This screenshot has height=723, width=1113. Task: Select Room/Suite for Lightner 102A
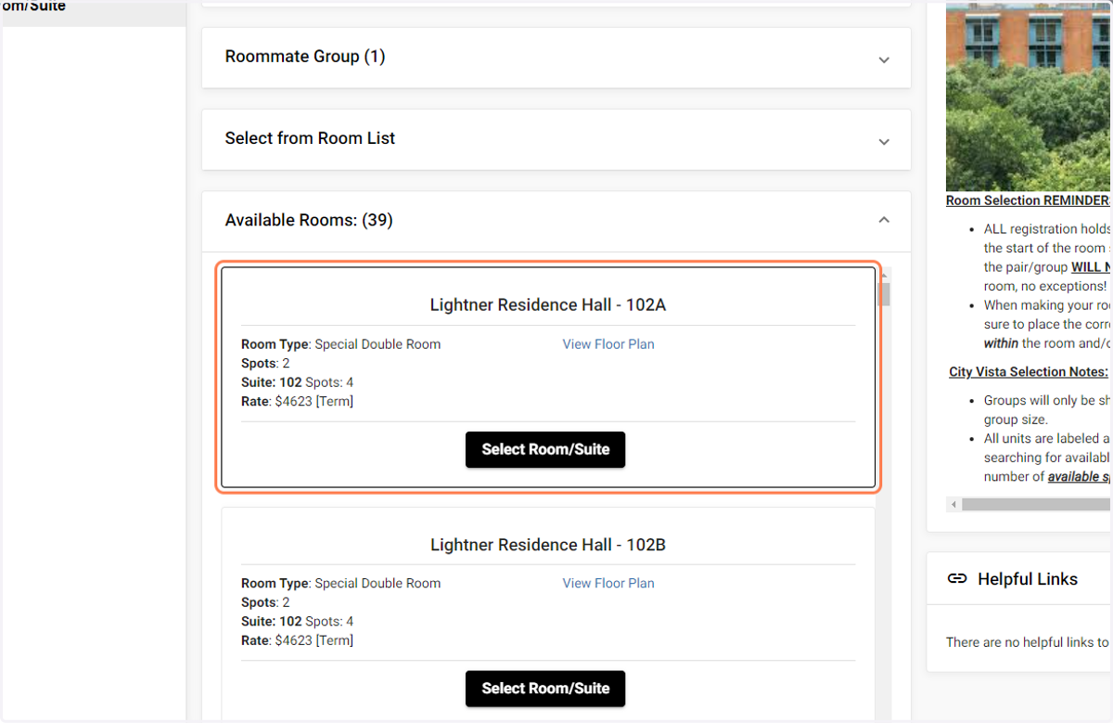click(x=545, y=449)
